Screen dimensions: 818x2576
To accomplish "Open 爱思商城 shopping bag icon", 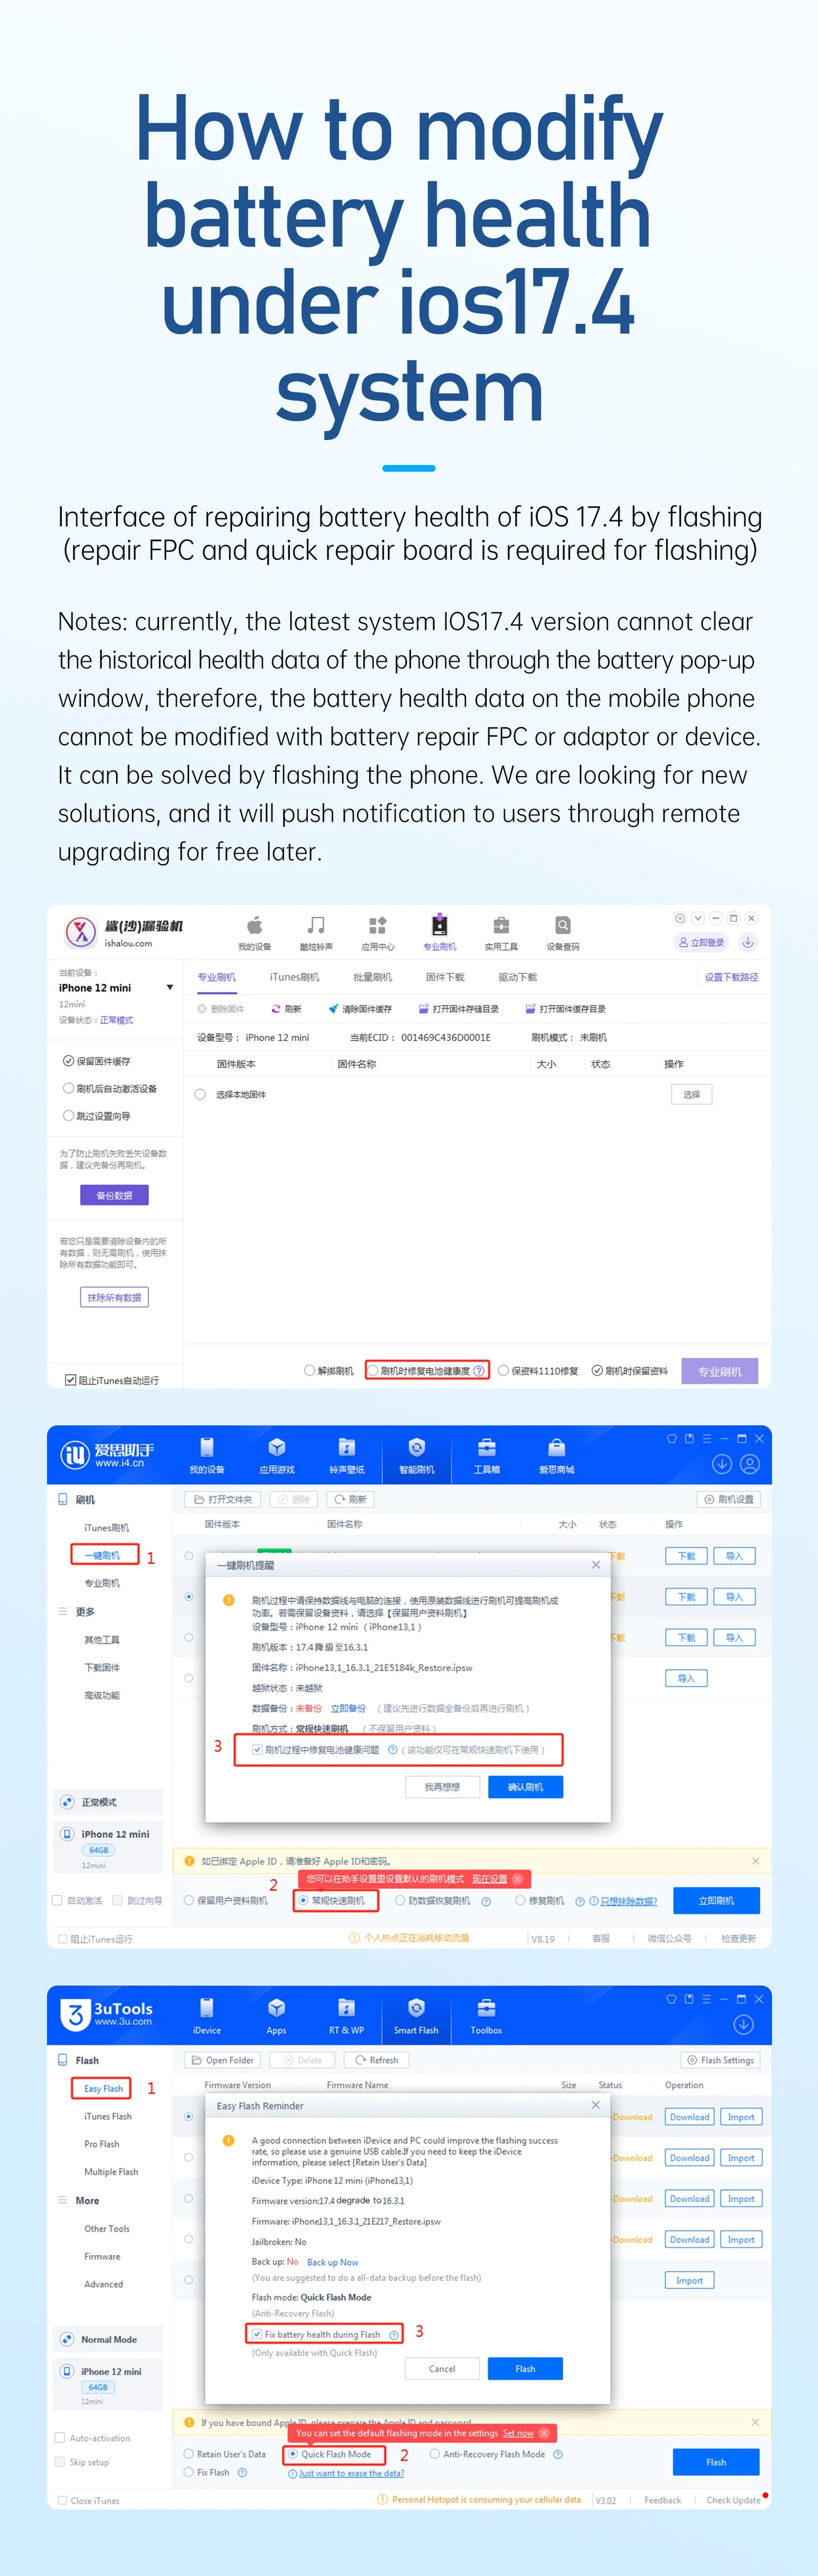I will click(556, 1447).
